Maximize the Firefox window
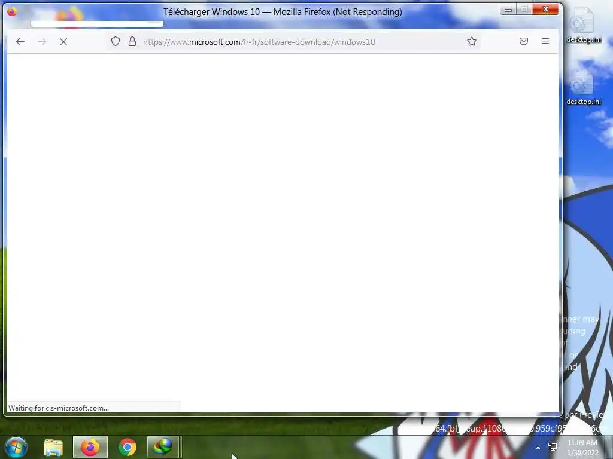Image resolution: width=613 pixels, height=459 pixels. (524, 10)
